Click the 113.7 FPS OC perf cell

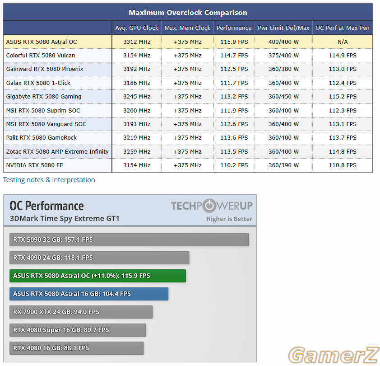point(343,138)
